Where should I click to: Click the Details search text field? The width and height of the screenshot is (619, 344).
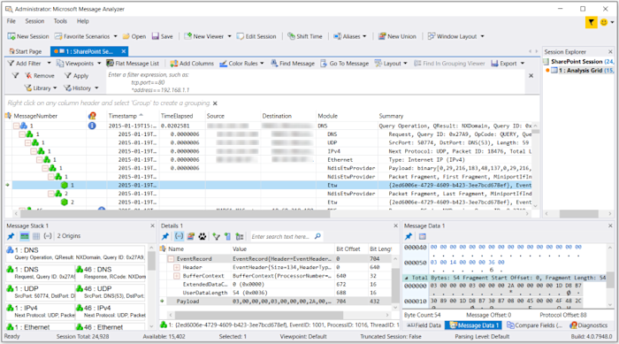(282, 237)
